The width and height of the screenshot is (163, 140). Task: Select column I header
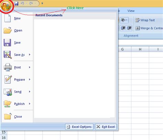156,49
